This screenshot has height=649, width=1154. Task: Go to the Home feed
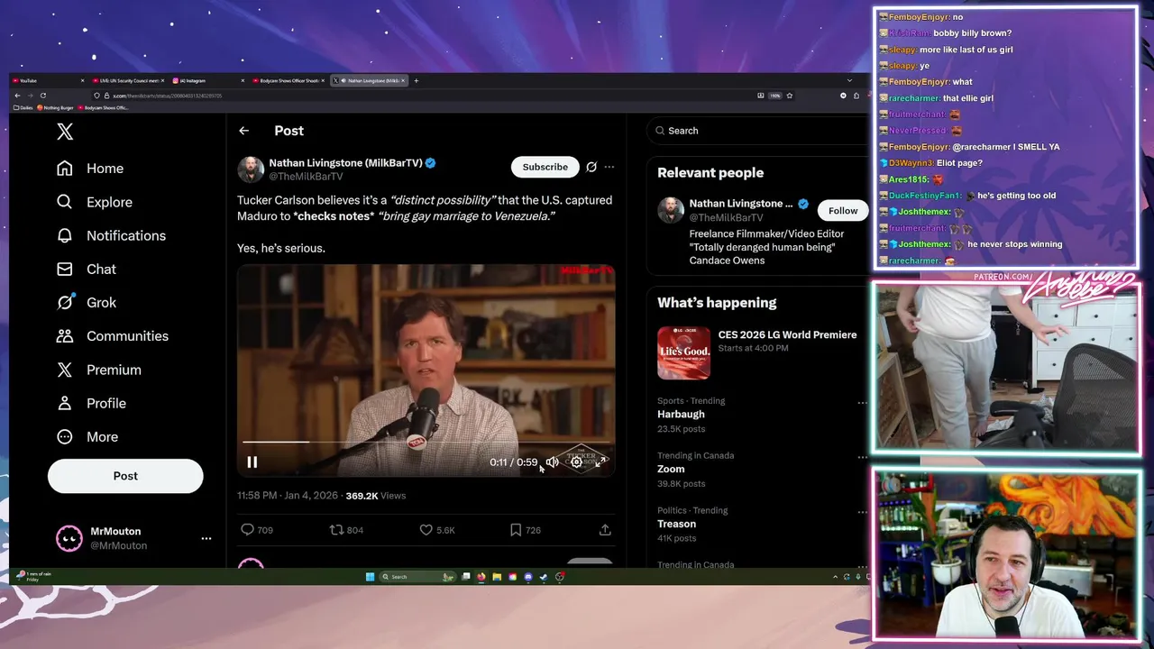tap(90, 169)
